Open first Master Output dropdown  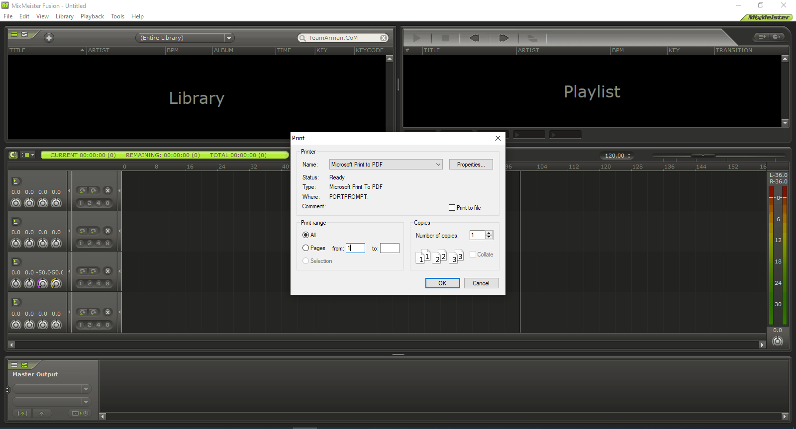(x=51, y=389)
